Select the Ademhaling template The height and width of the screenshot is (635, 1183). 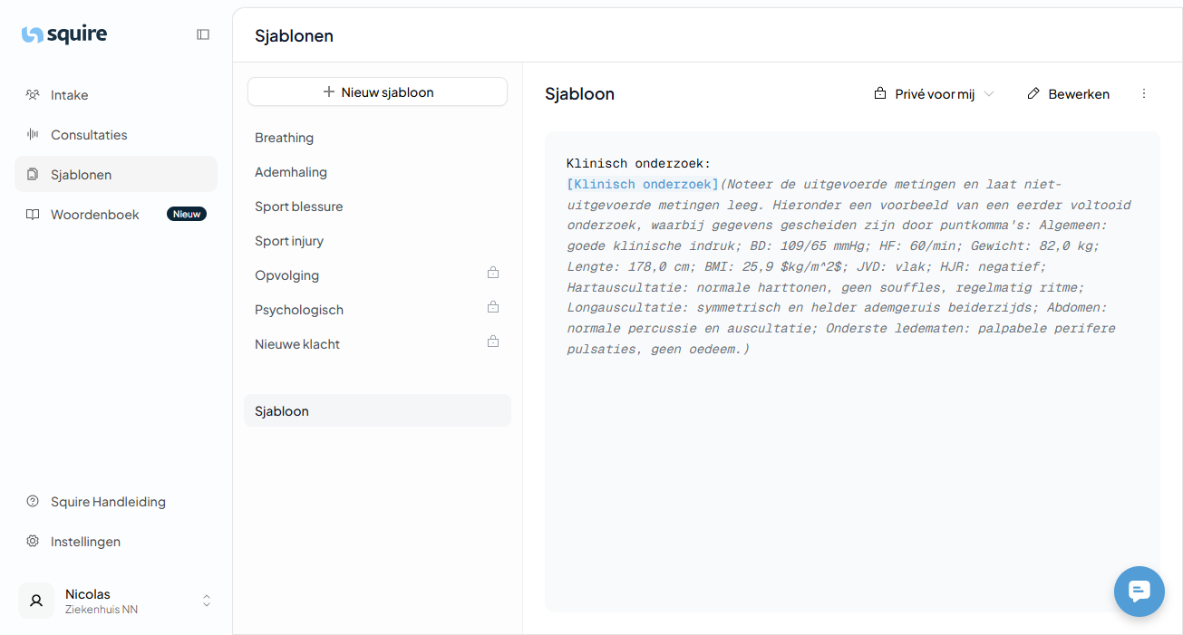click(377, 172)
